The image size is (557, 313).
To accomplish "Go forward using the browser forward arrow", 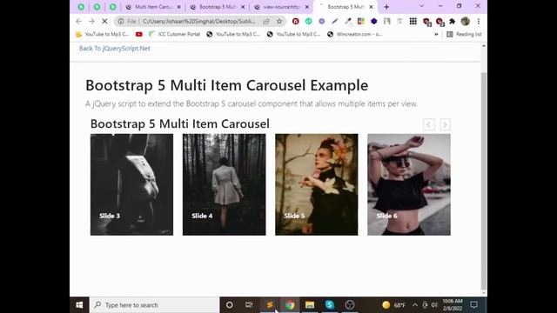I will coord(91,21).
